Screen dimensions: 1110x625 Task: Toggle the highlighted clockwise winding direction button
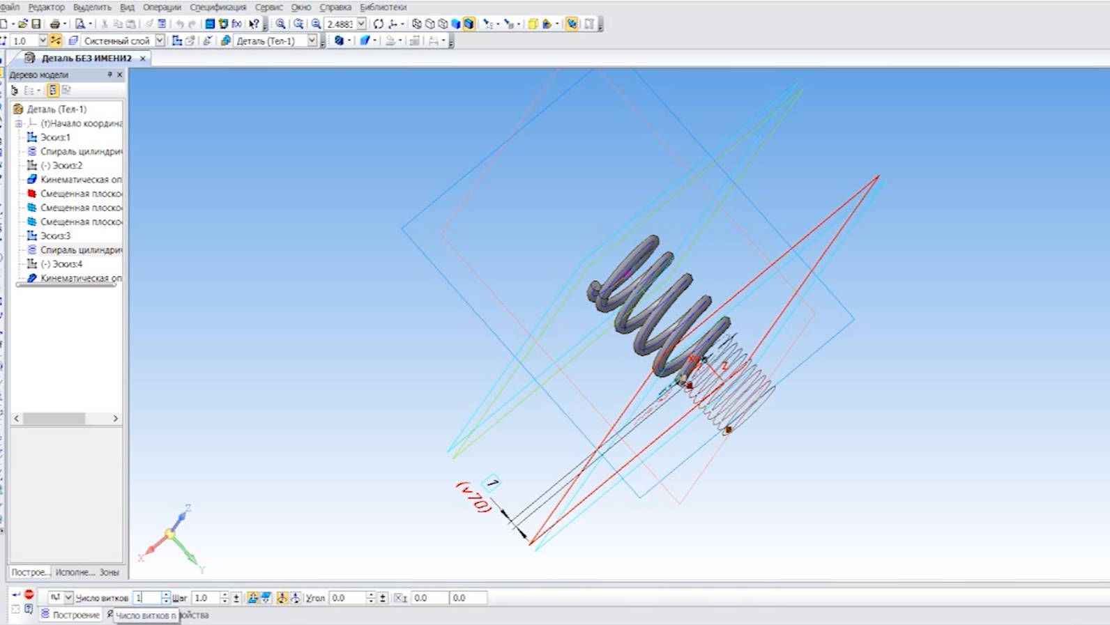pos(282,598)
